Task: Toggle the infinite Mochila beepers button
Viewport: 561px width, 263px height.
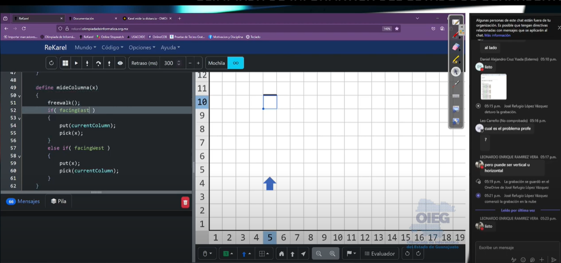Action: (235, 63)
